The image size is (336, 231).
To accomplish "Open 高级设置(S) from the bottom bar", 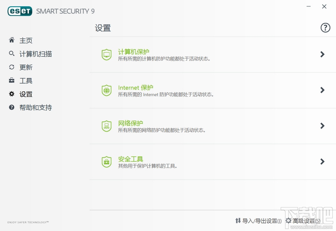I will click(x=304, y=221).
